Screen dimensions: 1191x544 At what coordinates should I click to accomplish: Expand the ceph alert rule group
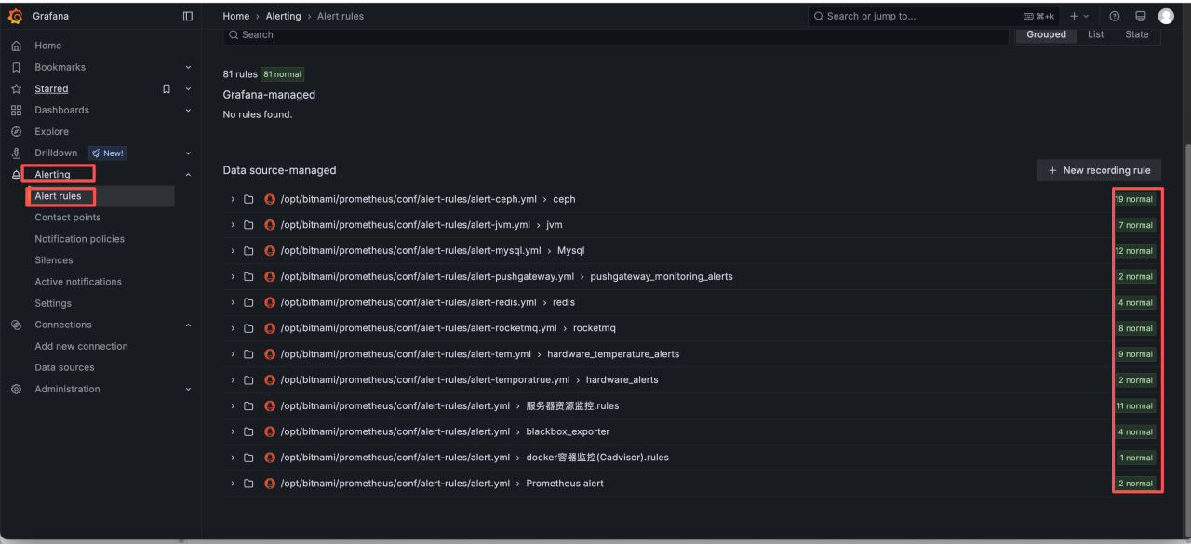click(x=232, y=199)
